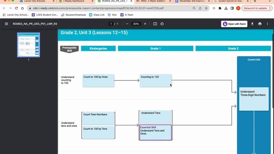Close the Lenoir City Schools tab

tap(54, 1)
